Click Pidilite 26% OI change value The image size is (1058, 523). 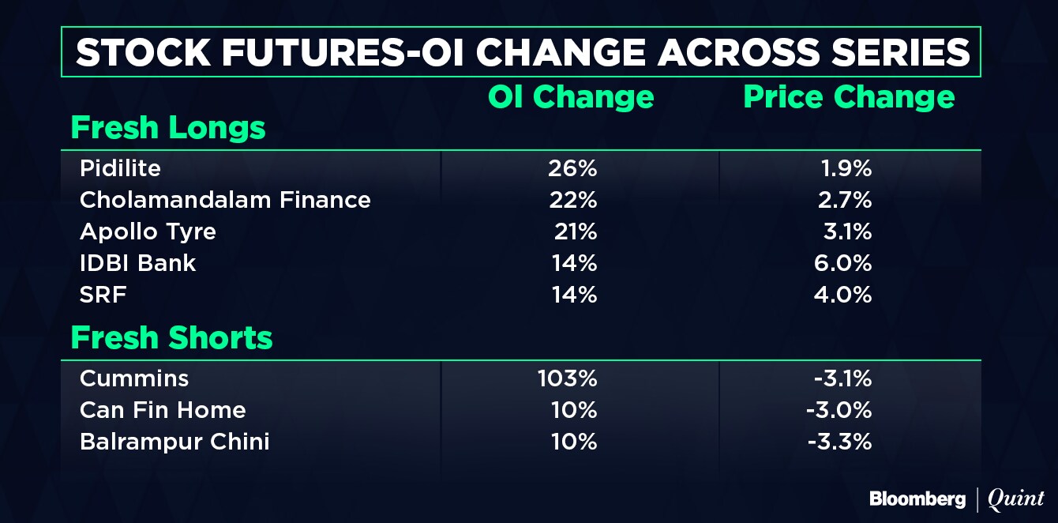(x=573, y=168)
